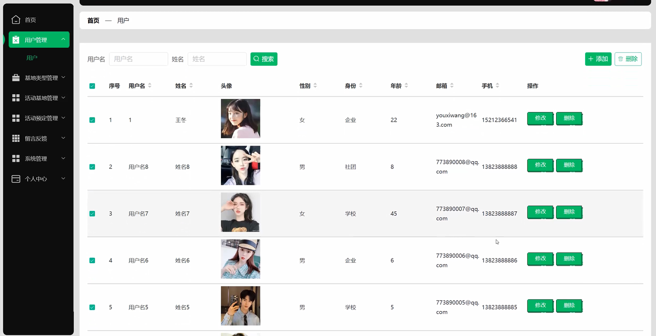Click the home icon in sidebar
Viewport: 656px width, 336px height.
click(16, 19)
